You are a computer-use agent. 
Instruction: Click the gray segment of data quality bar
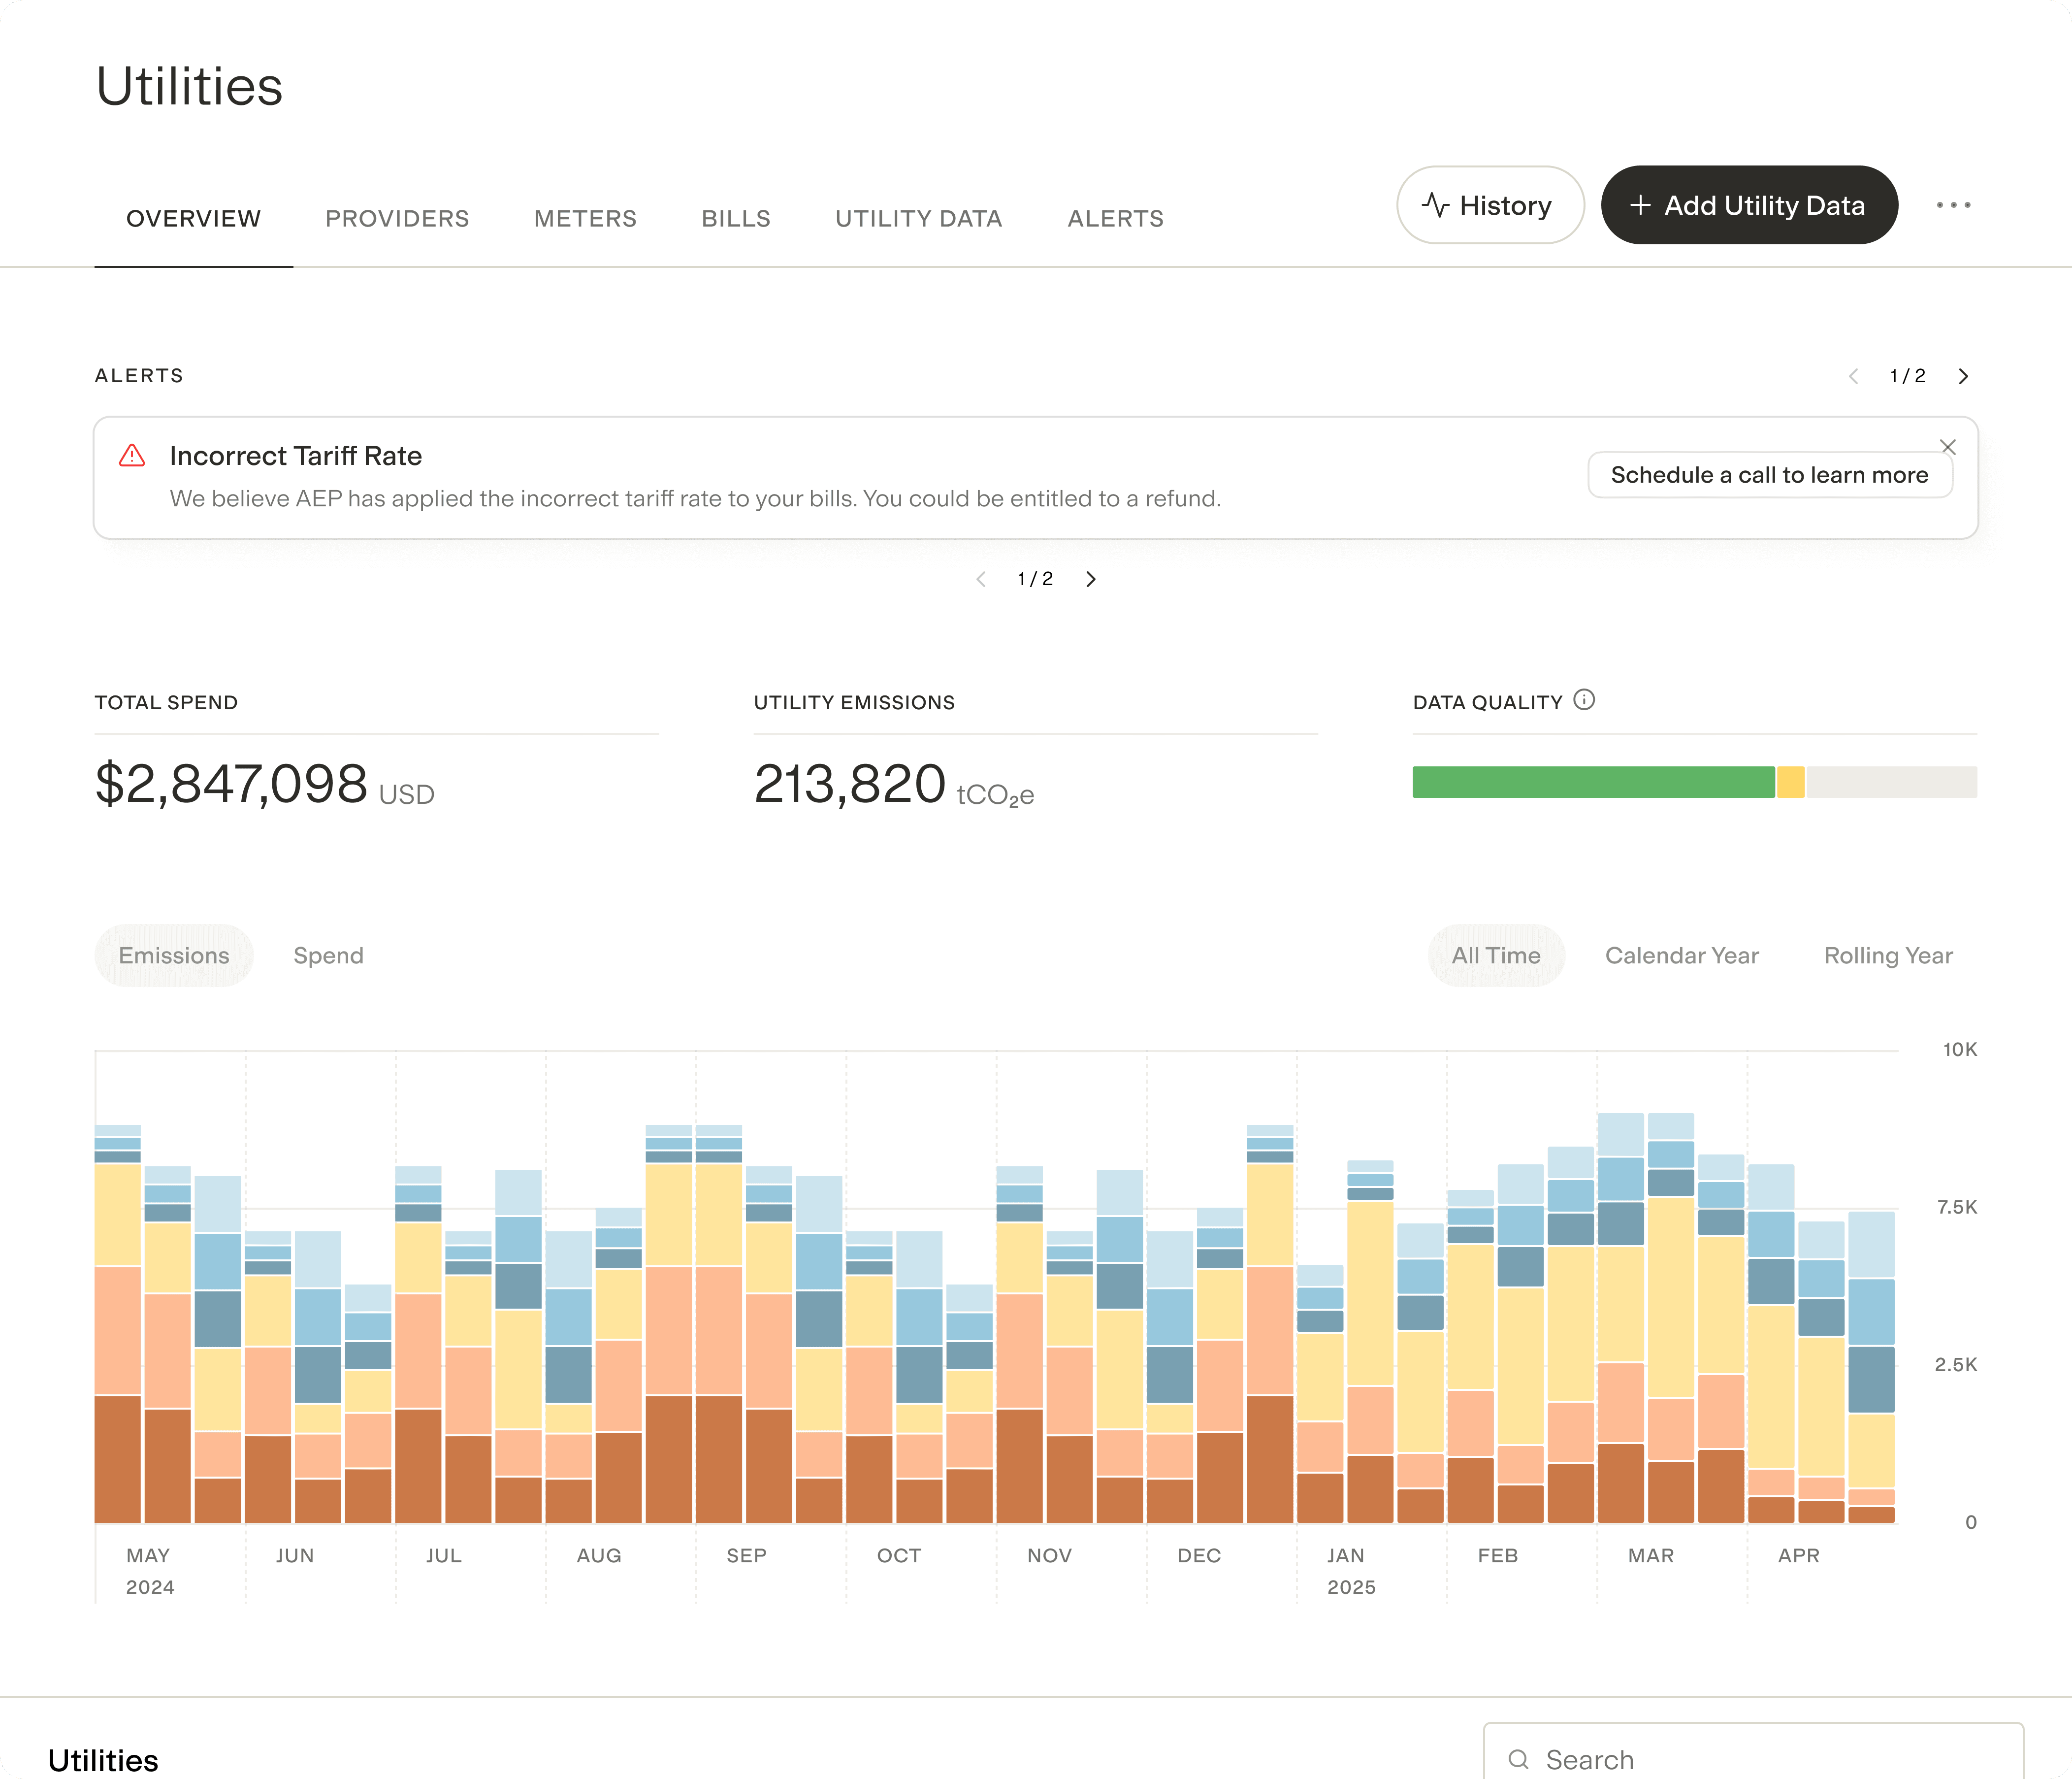[1891, 782]
